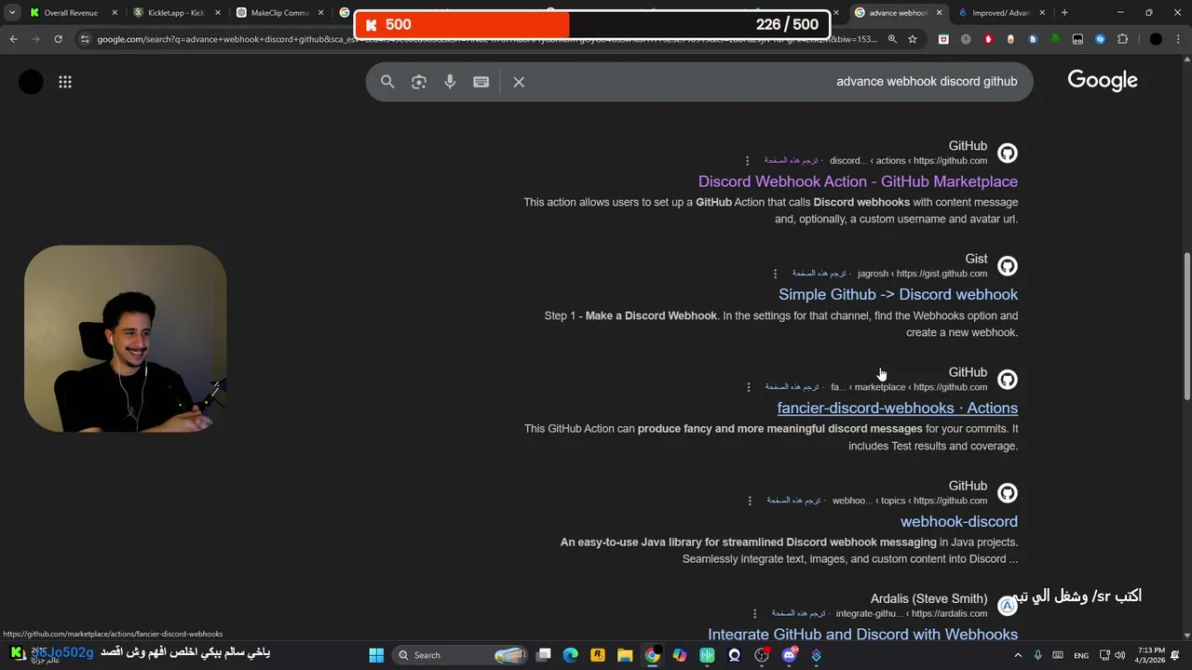Open Discord from the taskbar
The image size is (1192, 670).
click(790, 655)
